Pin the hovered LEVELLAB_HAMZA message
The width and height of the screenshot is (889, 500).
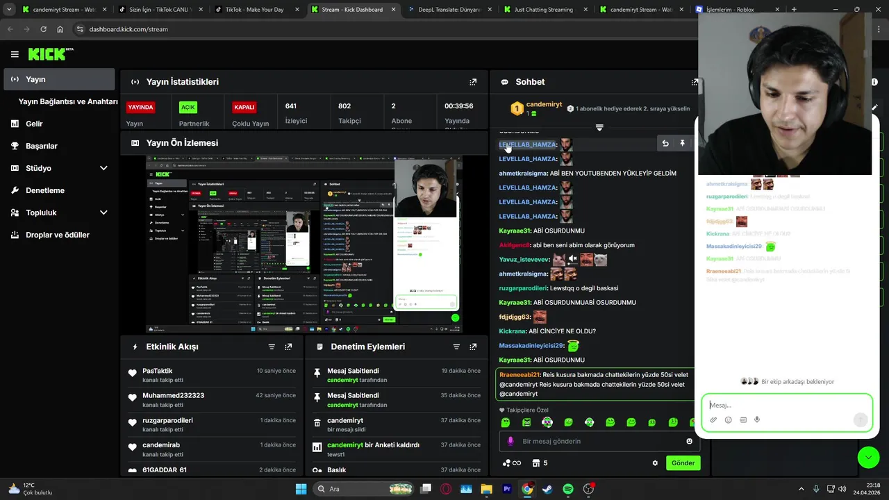pos(683,144)
